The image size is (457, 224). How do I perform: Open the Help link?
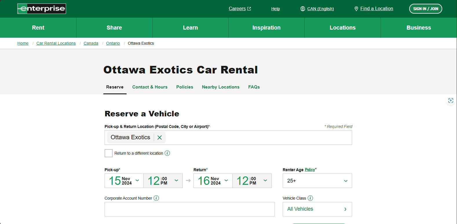[275, 9]
